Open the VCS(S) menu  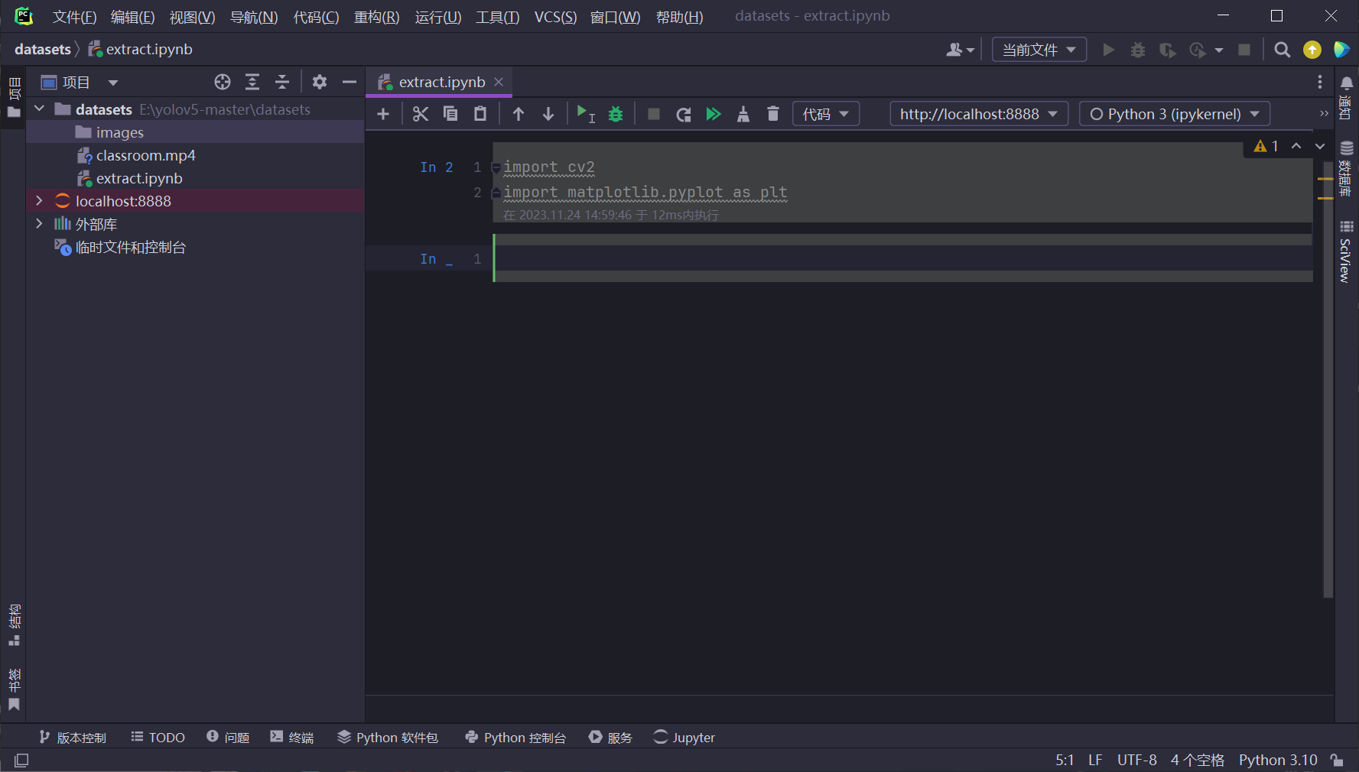point(556,17)
